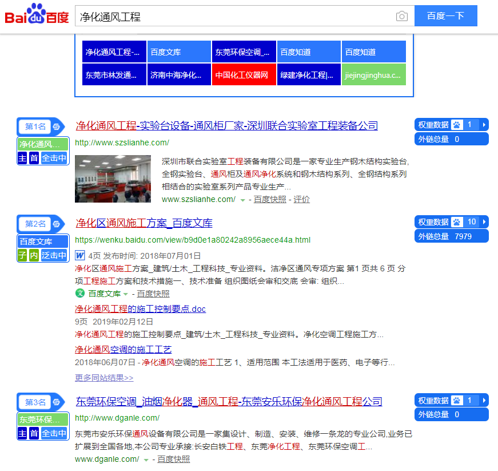Image resolution: width=498 pixels, height=471 pixels.
Task: Select green tile jiejingjinghua.c...
Action: tap(374, 75)
